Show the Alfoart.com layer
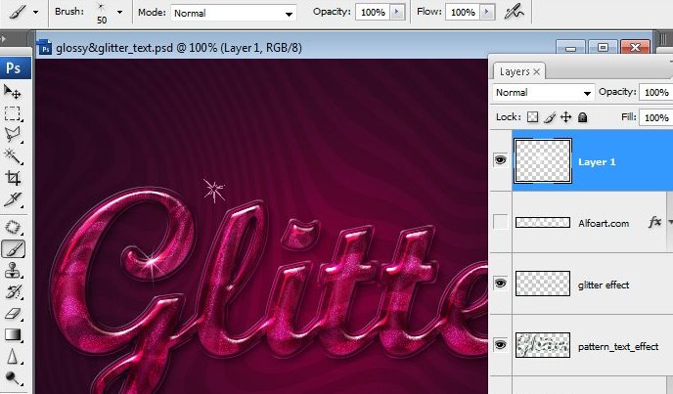Viewport: 673px width, 394px height. (x=501, y=223)
